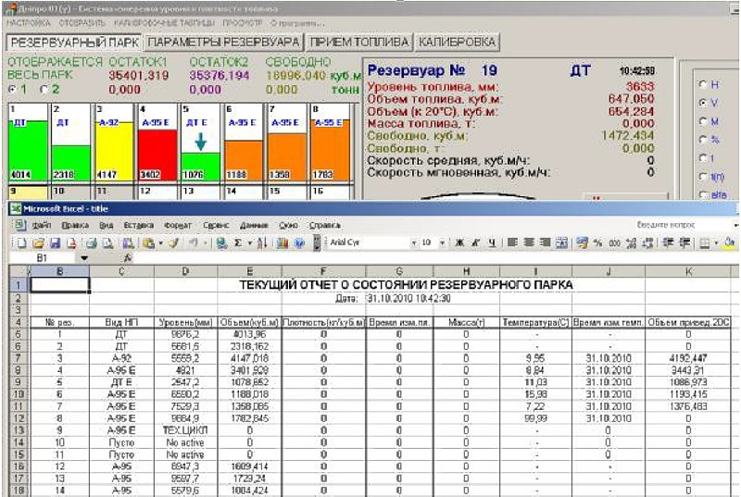The width and height of the screenshot is (741, 497).
Task: Select row 10 header in Excel
Action: point(18,394)
